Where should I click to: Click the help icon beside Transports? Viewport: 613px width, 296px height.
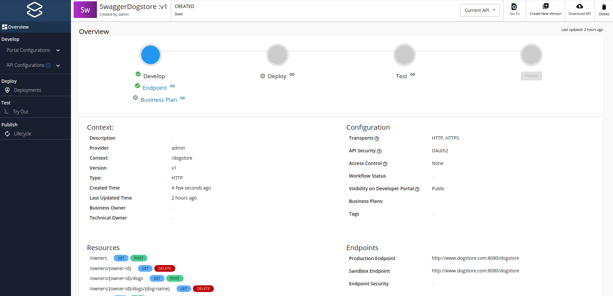pyautogui.click(x=377, y=138)
